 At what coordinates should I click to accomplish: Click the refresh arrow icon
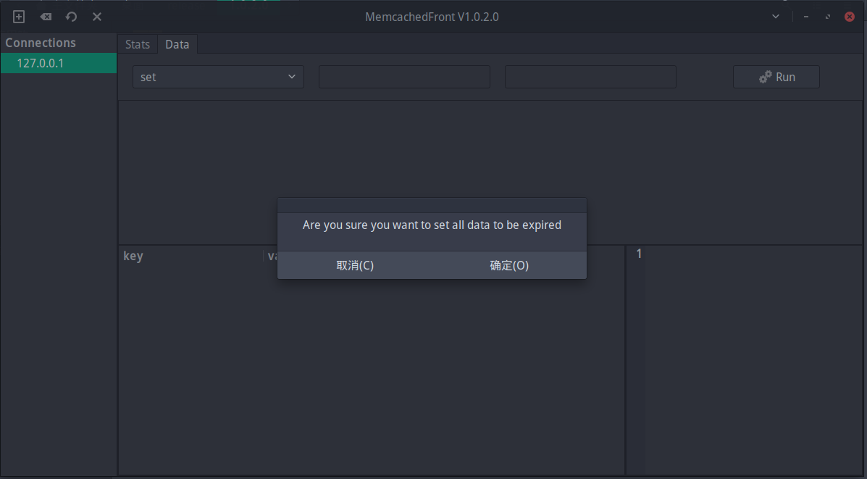[71, 17]
